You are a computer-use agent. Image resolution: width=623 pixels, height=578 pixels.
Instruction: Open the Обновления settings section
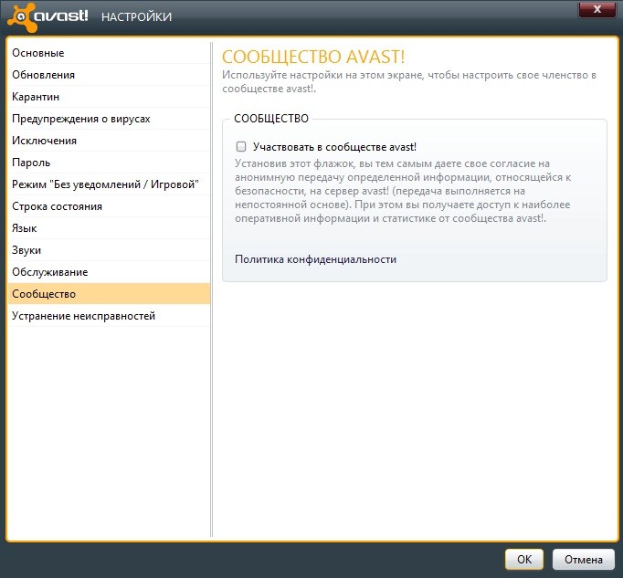point(109,75)
